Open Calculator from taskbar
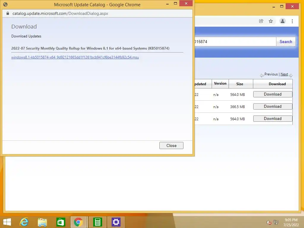The image size is (304, 228). click(x=97, y=222)
